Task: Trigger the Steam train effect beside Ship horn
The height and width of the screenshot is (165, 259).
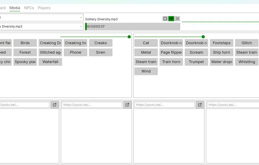Action: (x=246, y=52)
